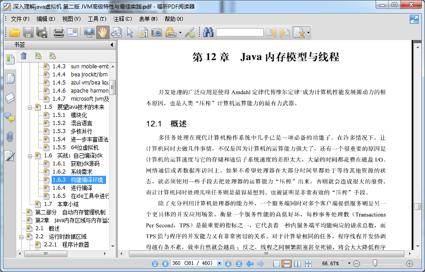Click the Open file folder icon
The image size is (425, 272).
tap(14, 32)
